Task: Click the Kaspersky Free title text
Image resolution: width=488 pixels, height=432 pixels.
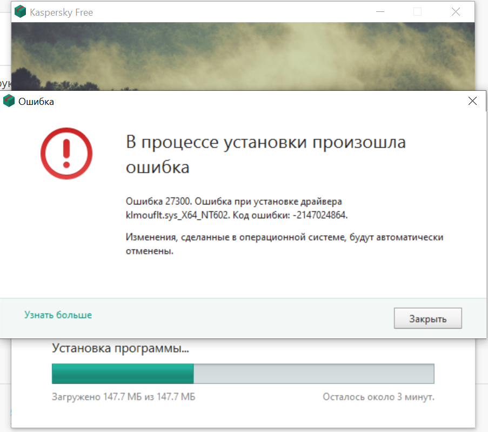Action: pyautogui.click(x=61, y=12)
